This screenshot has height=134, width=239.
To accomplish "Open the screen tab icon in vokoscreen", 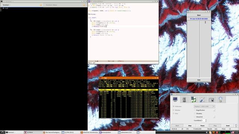I will point(175,99).
